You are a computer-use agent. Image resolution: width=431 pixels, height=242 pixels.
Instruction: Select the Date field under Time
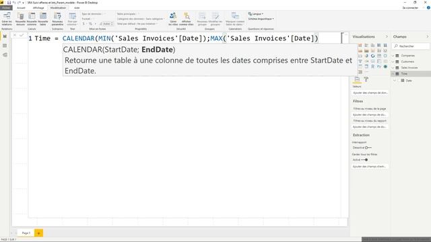tap(409, 81)
